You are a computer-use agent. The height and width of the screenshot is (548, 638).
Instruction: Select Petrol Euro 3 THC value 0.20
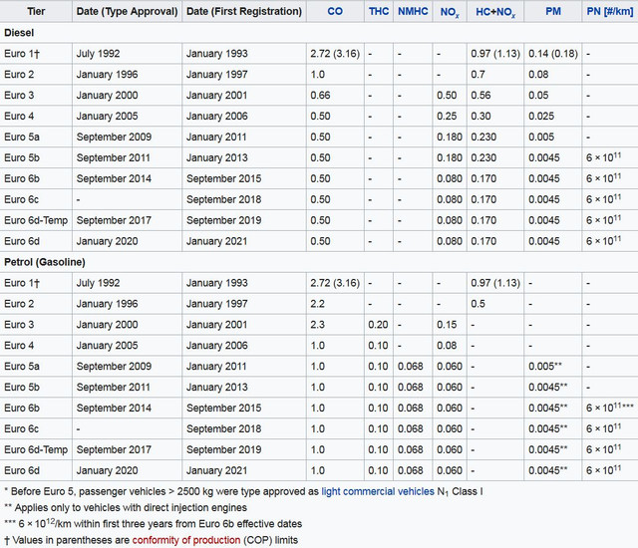tap(378, 325)
